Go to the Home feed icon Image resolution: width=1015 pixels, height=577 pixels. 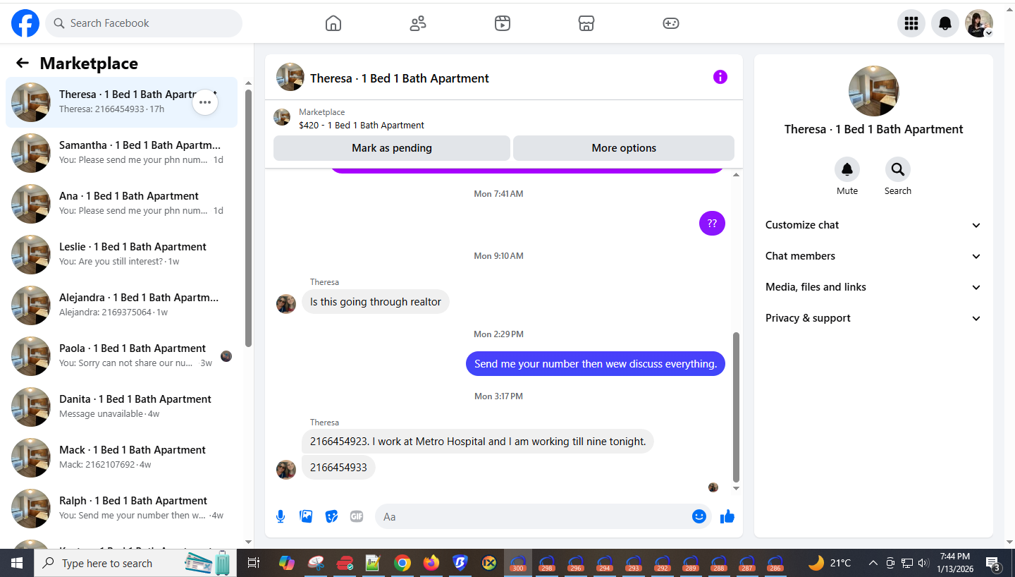click(x=333, y=23)
